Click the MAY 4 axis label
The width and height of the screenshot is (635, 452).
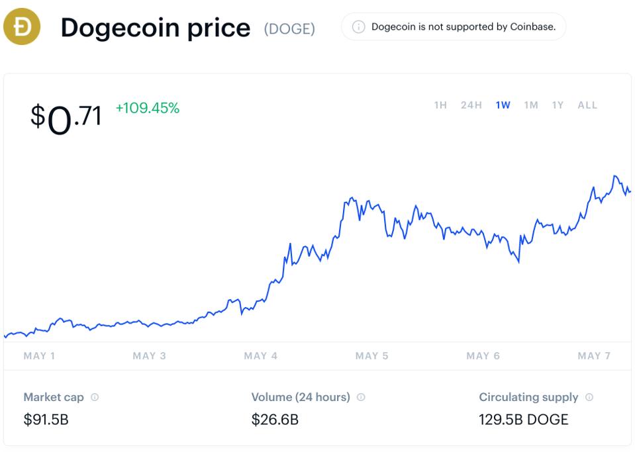point(262,355)
